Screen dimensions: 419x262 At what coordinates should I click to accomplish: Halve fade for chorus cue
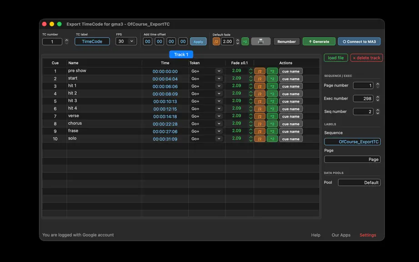(260, 124)
